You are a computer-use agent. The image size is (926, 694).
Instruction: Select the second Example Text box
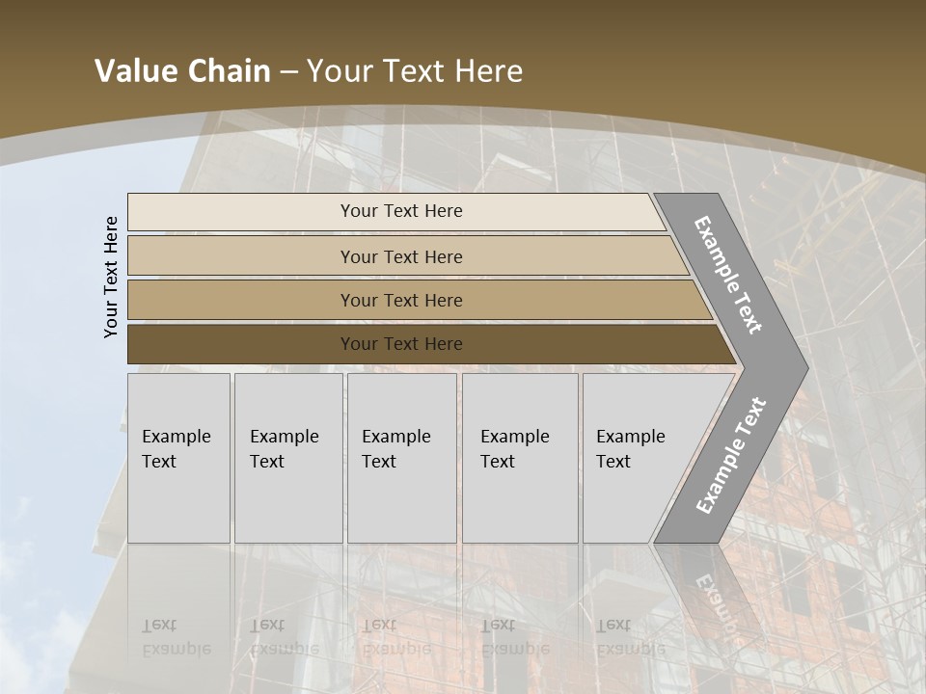[x=288, y=458]
